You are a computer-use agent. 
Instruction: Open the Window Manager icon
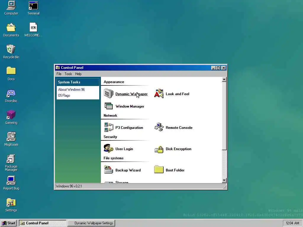[x=109, y=106]
